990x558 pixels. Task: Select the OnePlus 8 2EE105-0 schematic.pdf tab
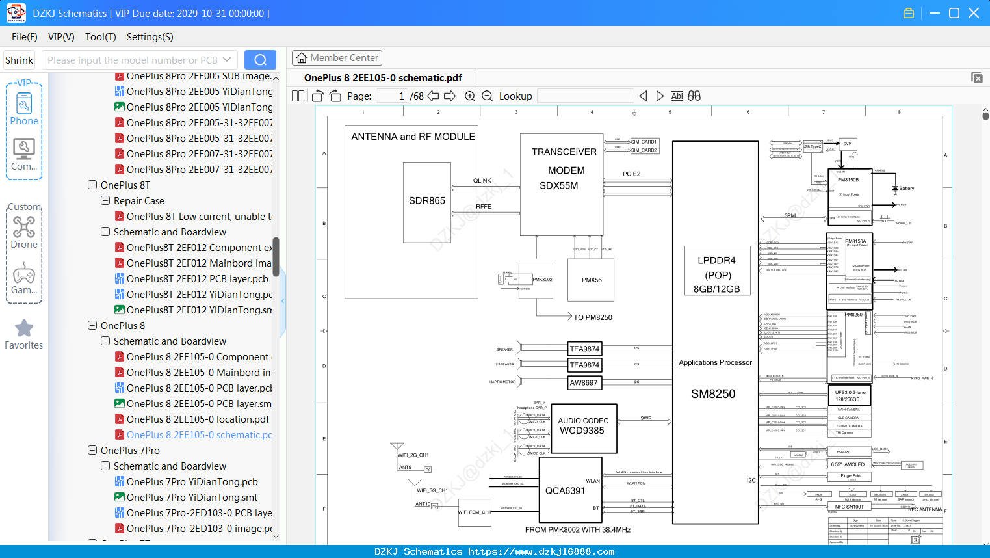tap(383, 77)
